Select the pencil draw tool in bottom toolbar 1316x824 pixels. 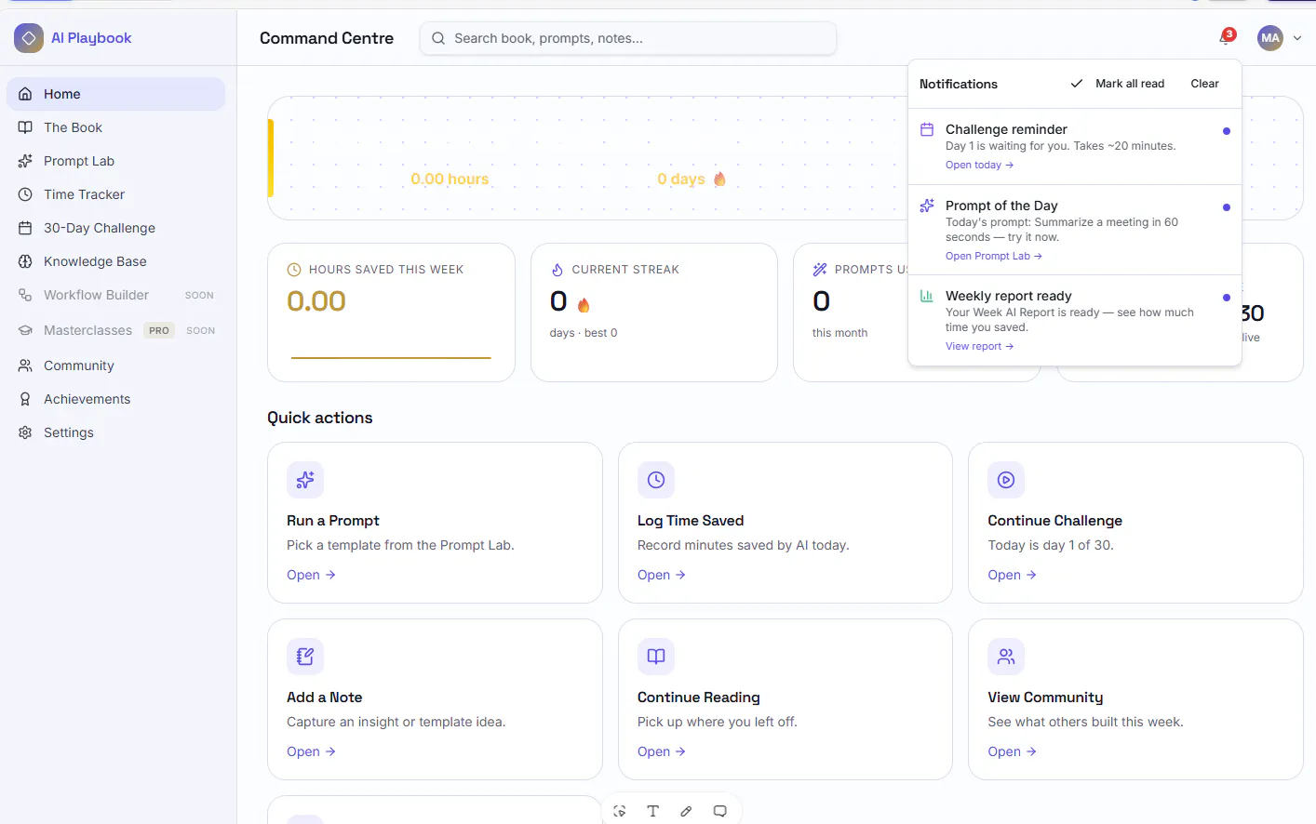(x=687, y=811)
